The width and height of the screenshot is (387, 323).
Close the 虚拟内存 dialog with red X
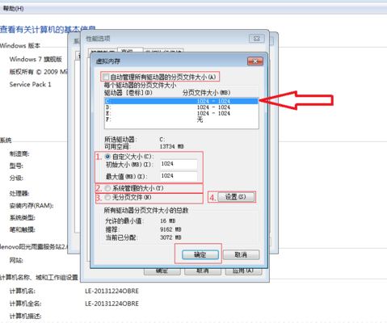click(255, 61)
